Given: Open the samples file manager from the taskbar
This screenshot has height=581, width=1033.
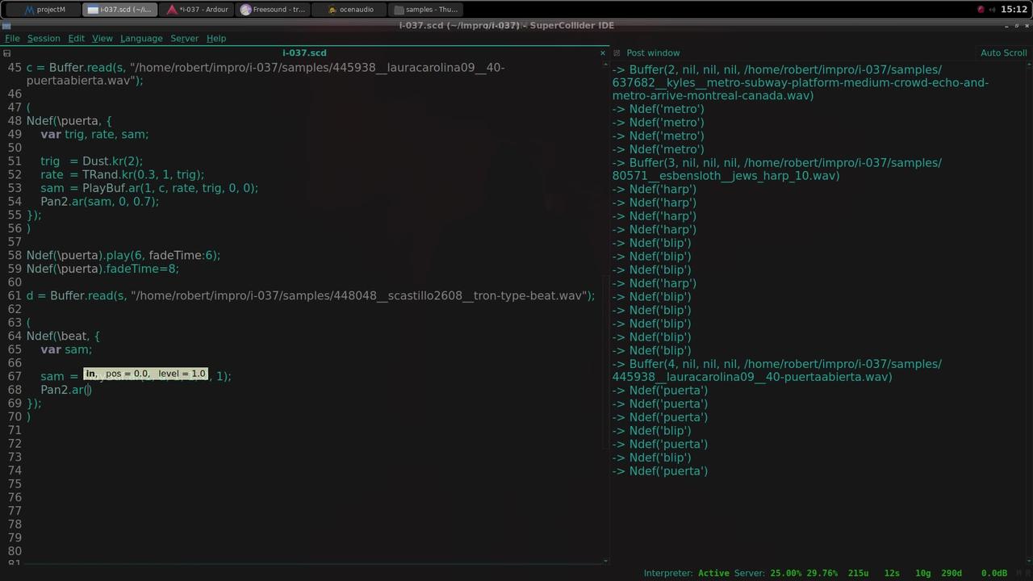Looking at the screenshot, I should click(x=428, y=9).
